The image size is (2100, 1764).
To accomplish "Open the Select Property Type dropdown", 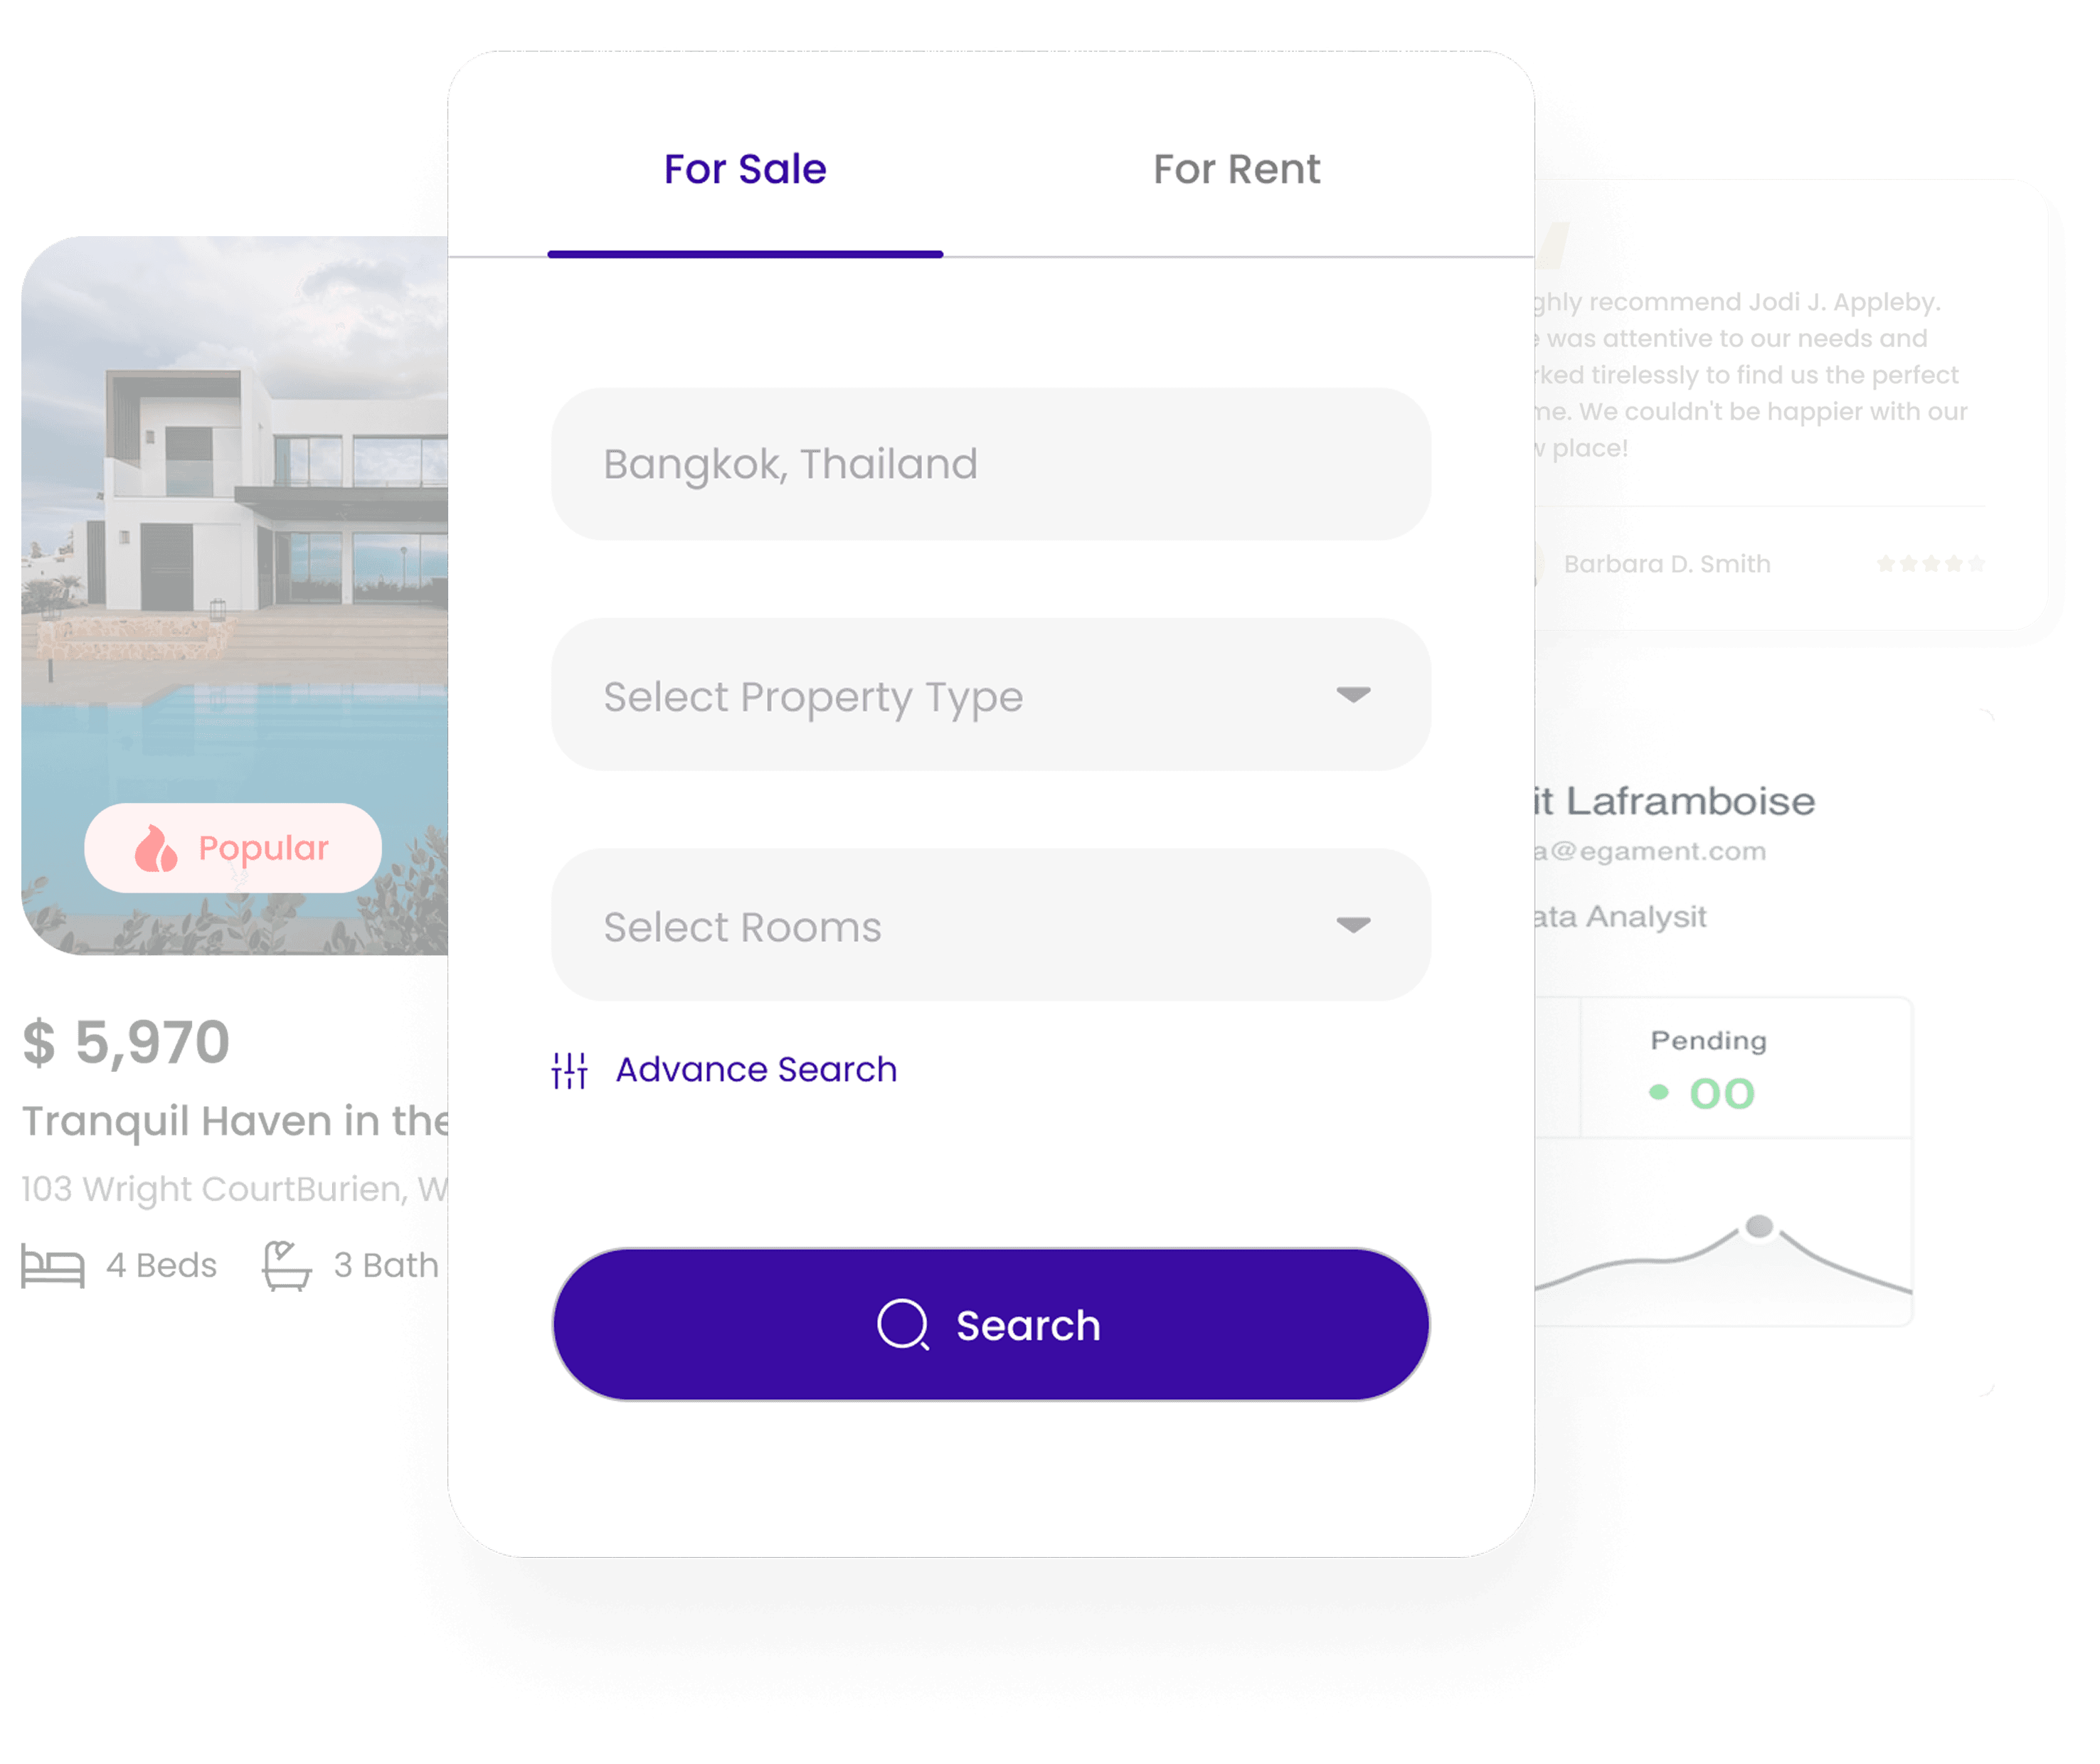I will coord(991,695).
